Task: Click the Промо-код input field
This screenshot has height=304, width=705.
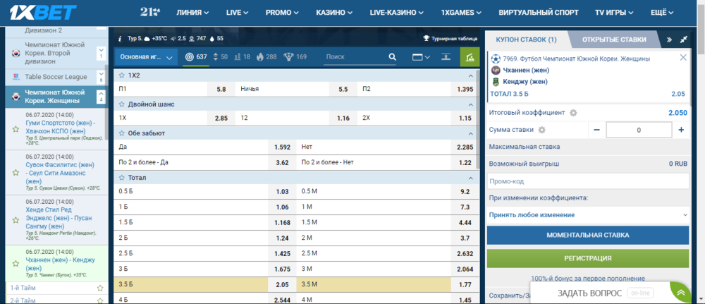Action: pyautogui.click(x=588, y=181)
